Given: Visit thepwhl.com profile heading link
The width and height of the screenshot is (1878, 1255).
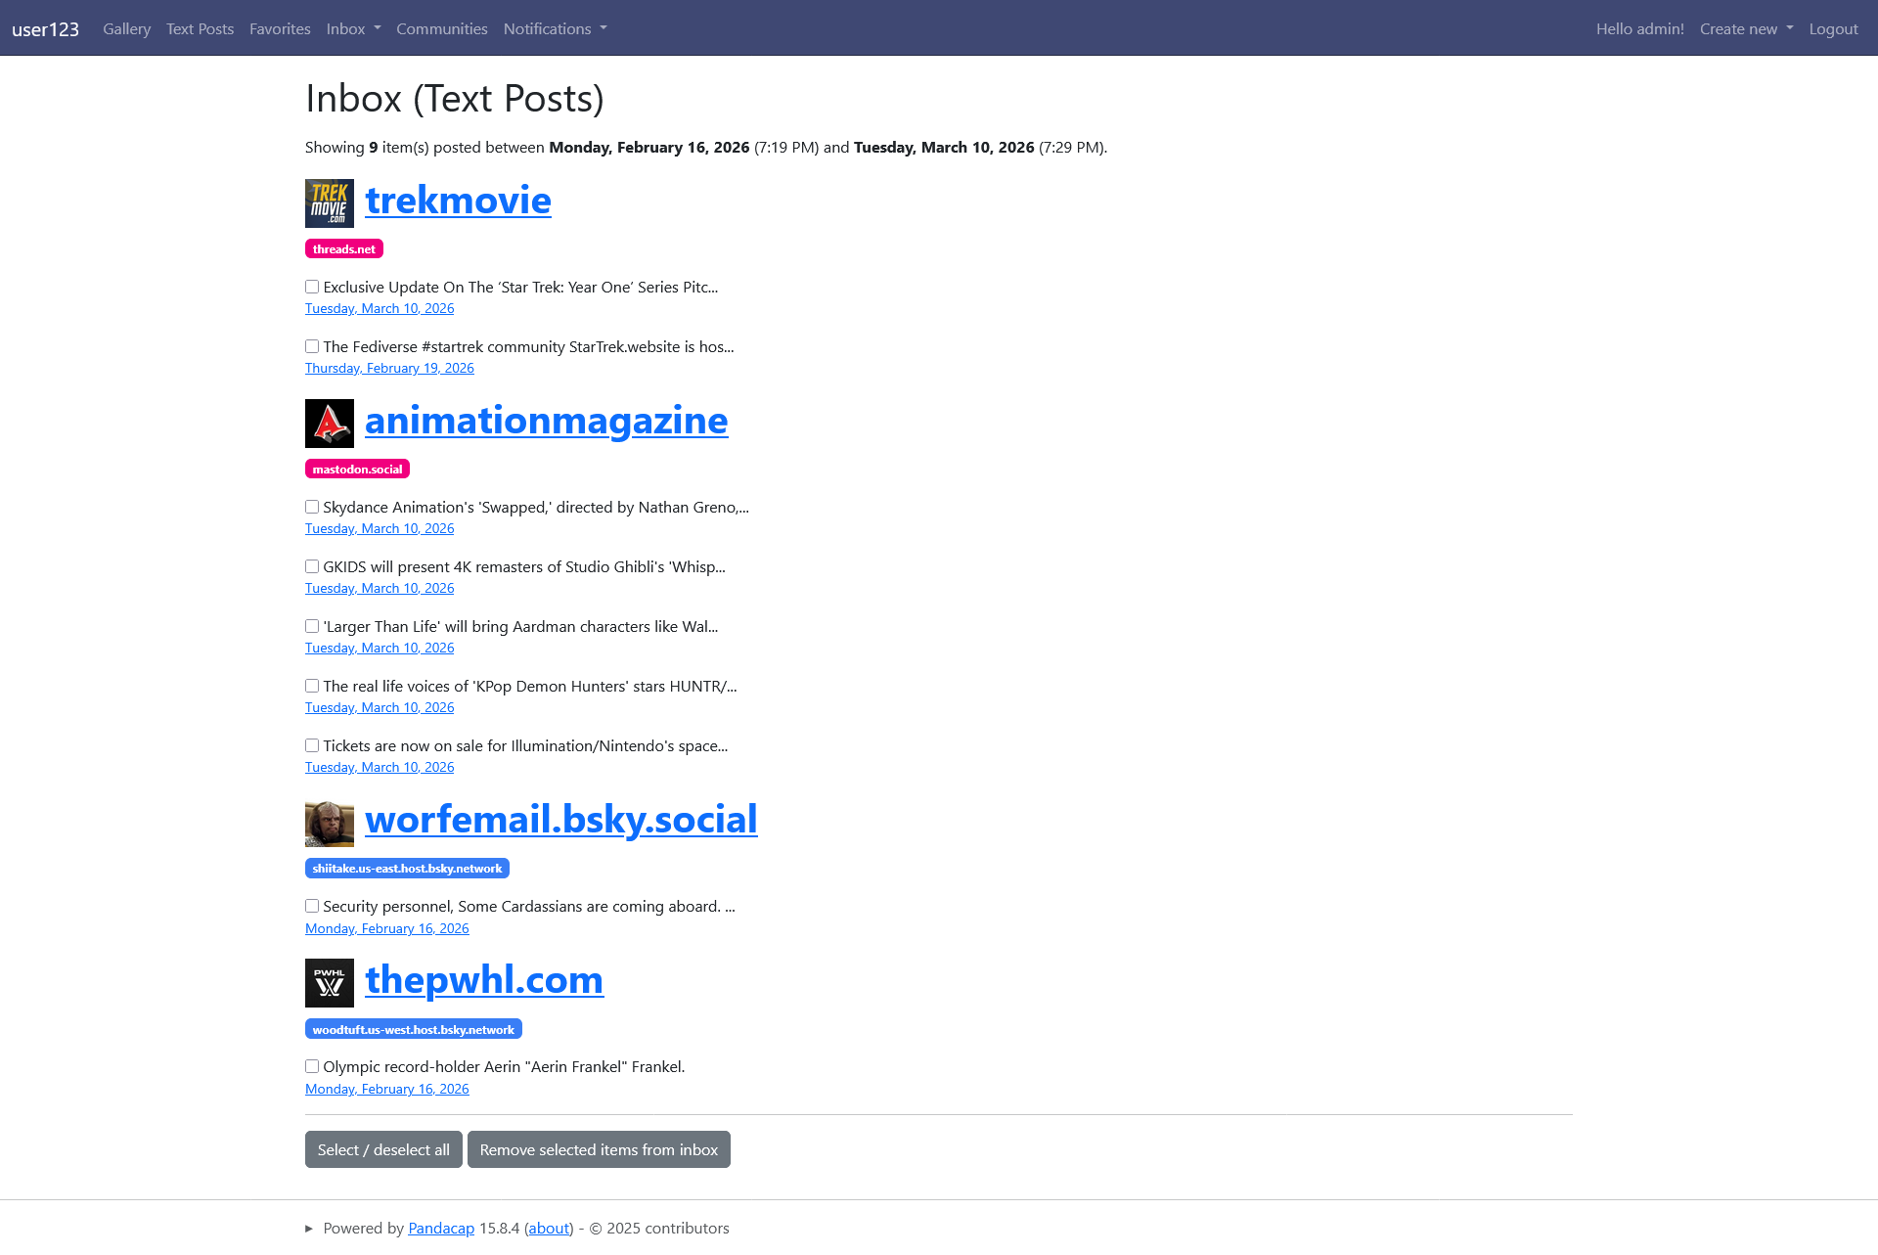Looking at the screenshot, I should click(x=484, y=980).
